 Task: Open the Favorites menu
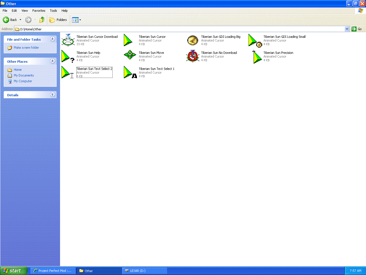(x=39, y=11)
